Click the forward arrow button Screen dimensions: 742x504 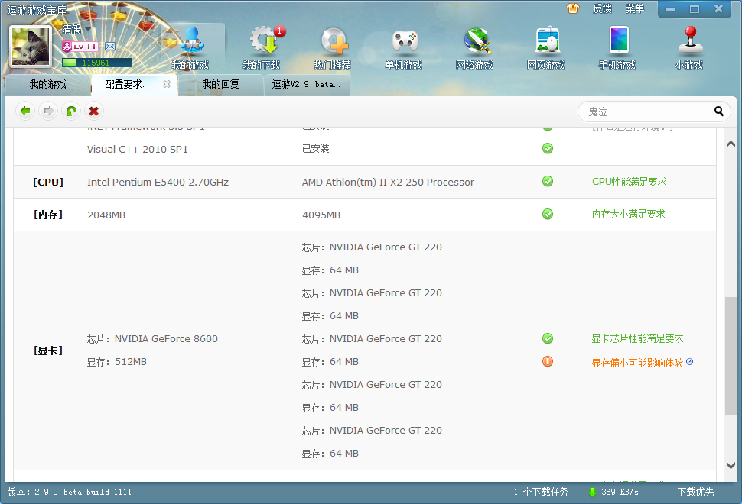48,111
